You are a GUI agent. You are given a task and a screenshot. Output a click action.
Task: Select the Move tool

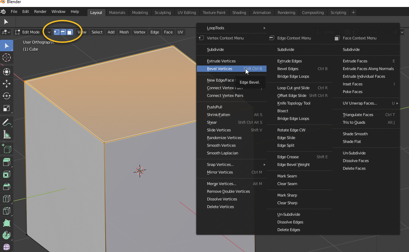6,84
